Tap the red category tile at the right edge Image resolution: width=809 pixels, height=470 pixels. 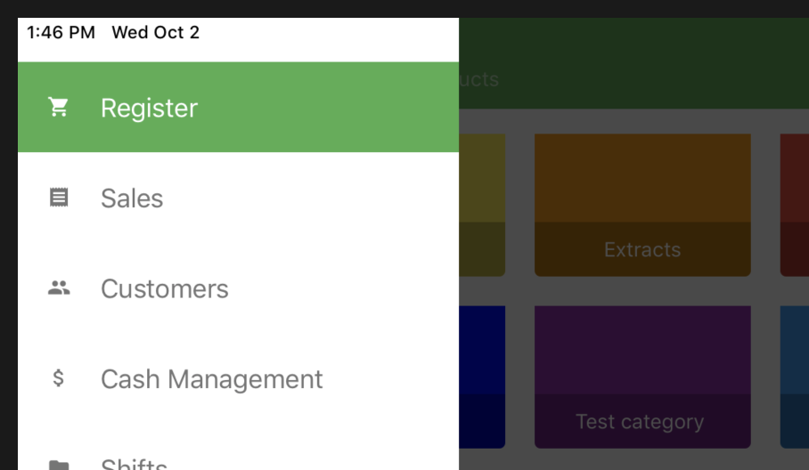click(x=794, y=205)
